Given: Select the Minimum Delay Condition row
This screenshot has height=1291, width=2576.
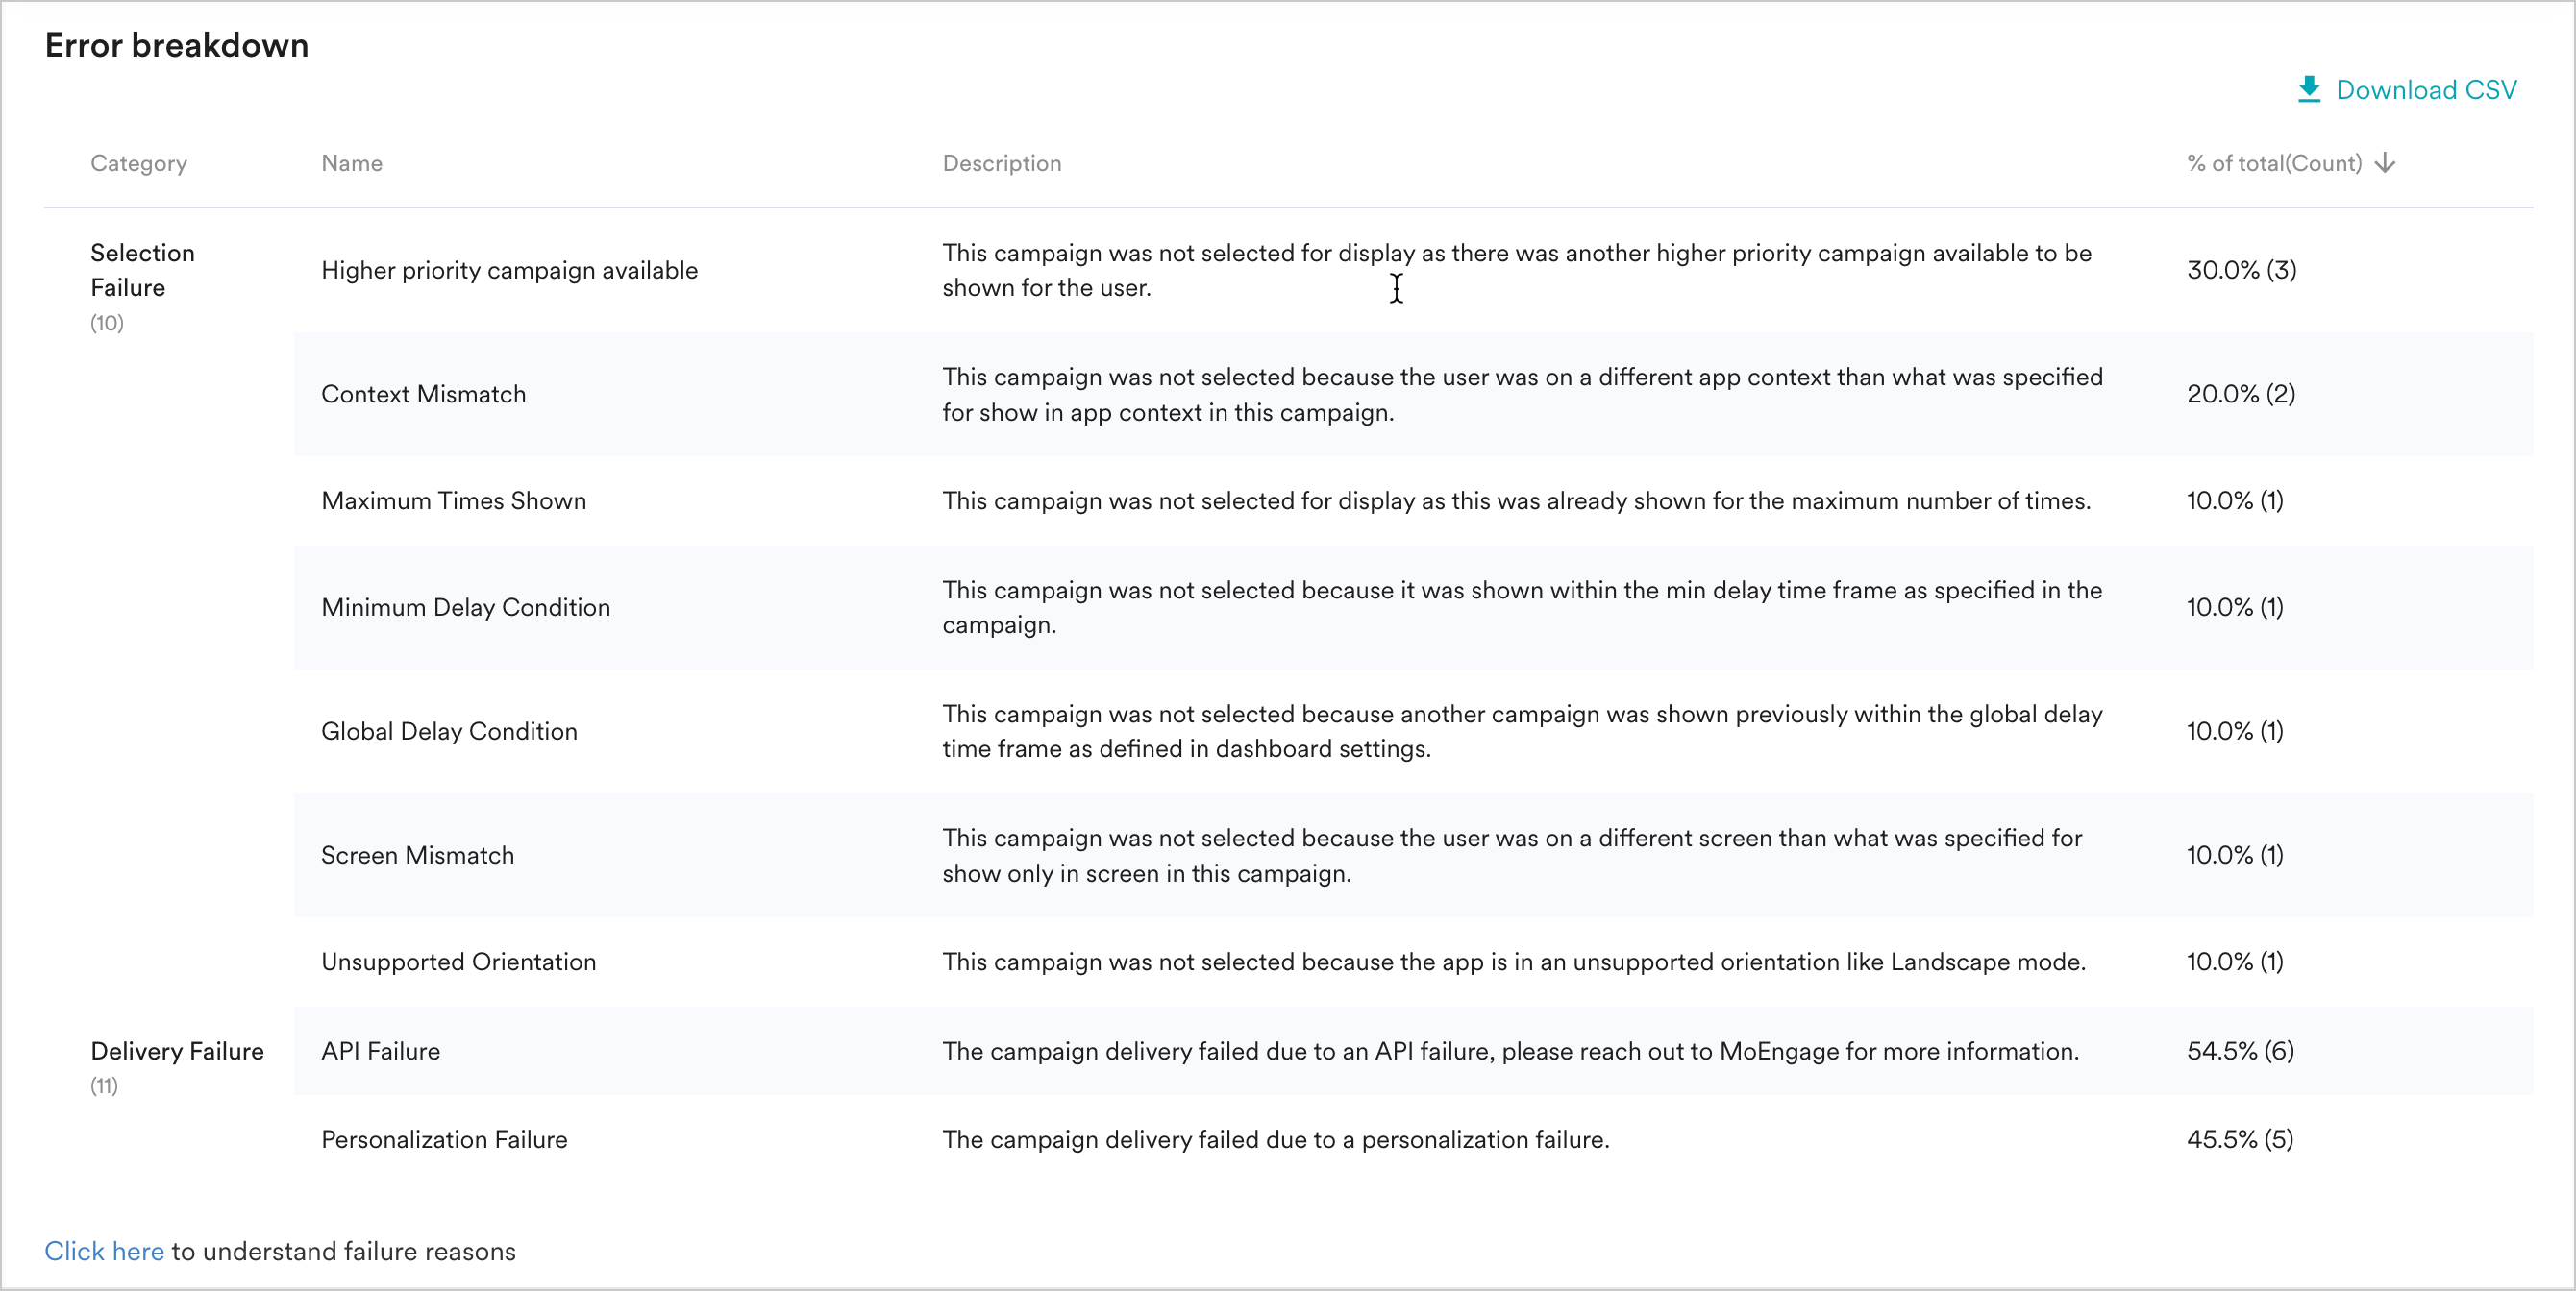Looking at the screenshot, I should point(465,607).
